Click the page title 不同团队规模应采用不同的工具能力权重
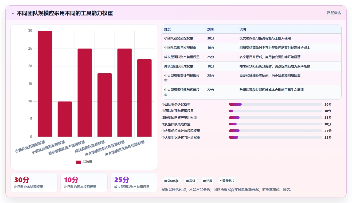The height and width of the screenshot is (203, 352). pos(65,13)
